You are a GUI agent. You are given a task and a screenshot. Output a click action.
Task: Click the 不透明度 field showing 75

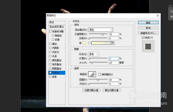tap(114, 34)
